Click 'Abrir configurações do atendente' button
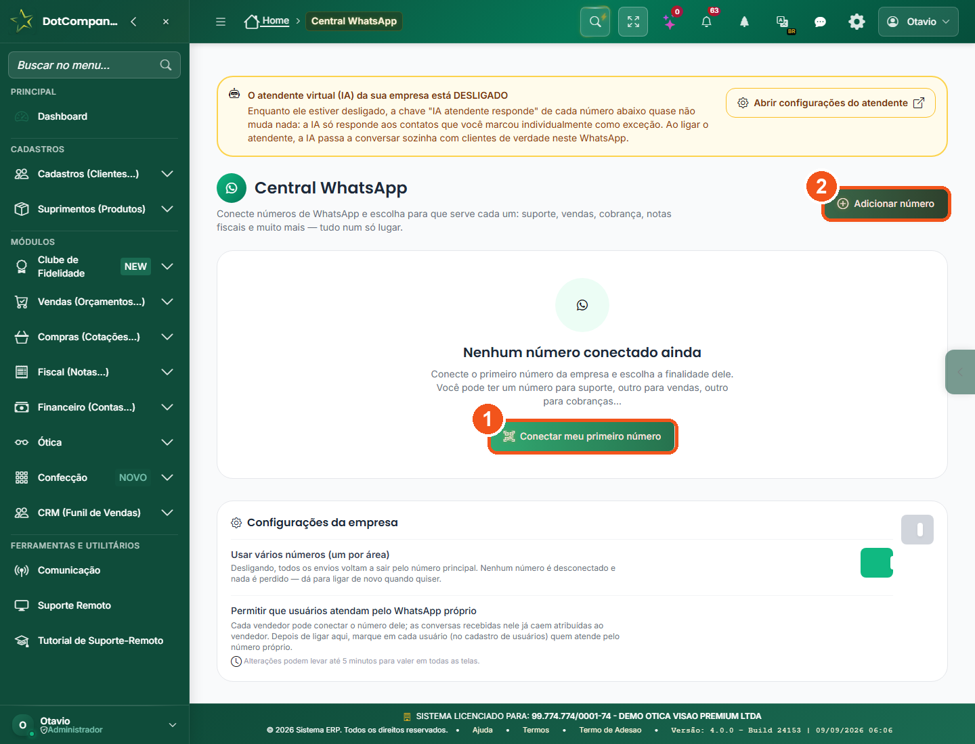Viewport: 975px width, 744px height. (831, 103)
